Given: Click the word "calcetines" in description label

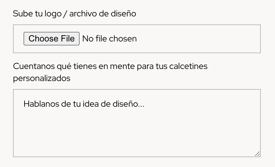Looking at the screenshot, I should point(188,66).
